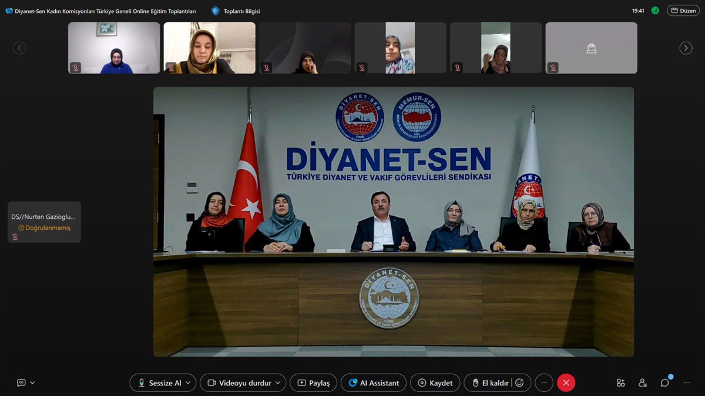Raise hand with El kaldır
The width and height of the screenshot is (705, 396).
click(x=489, y=383)
